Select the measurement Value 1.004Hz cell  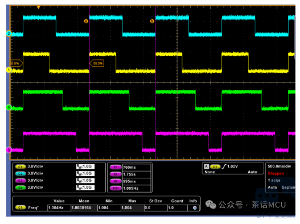click(x=59, y=207)
